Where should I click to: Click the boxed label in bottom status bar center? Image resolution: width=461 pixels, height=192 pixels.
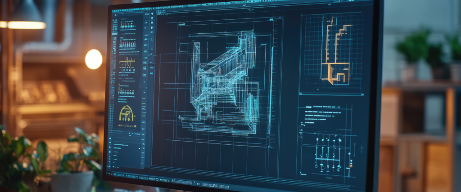182,182
